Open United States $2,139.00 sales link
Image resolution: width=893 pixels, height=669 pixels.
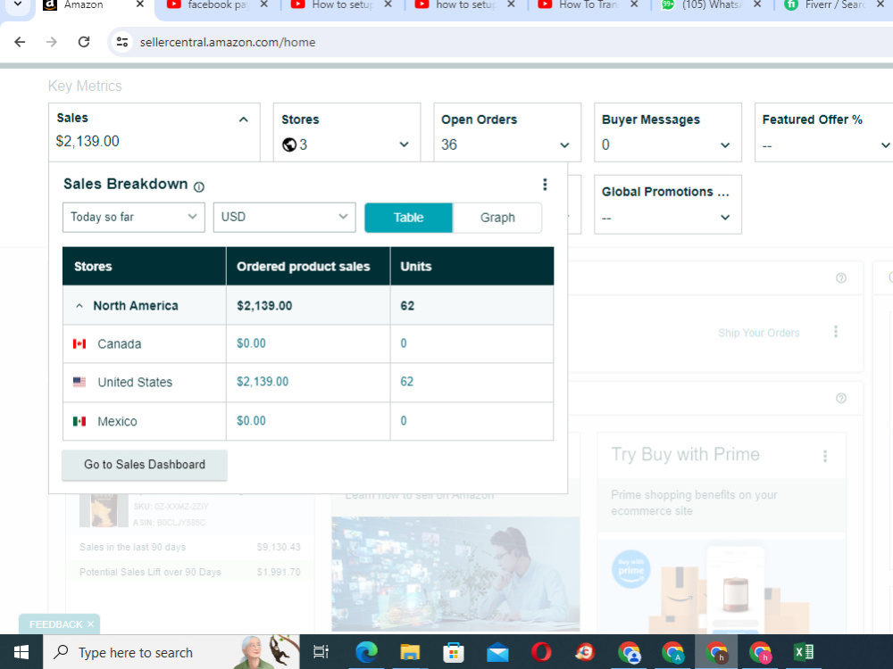pyautogui.click(x=263, y=382)
